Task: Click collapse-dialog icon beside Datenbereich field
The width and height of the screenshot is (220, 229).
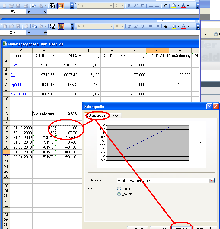Action: [x=211, y=180]
